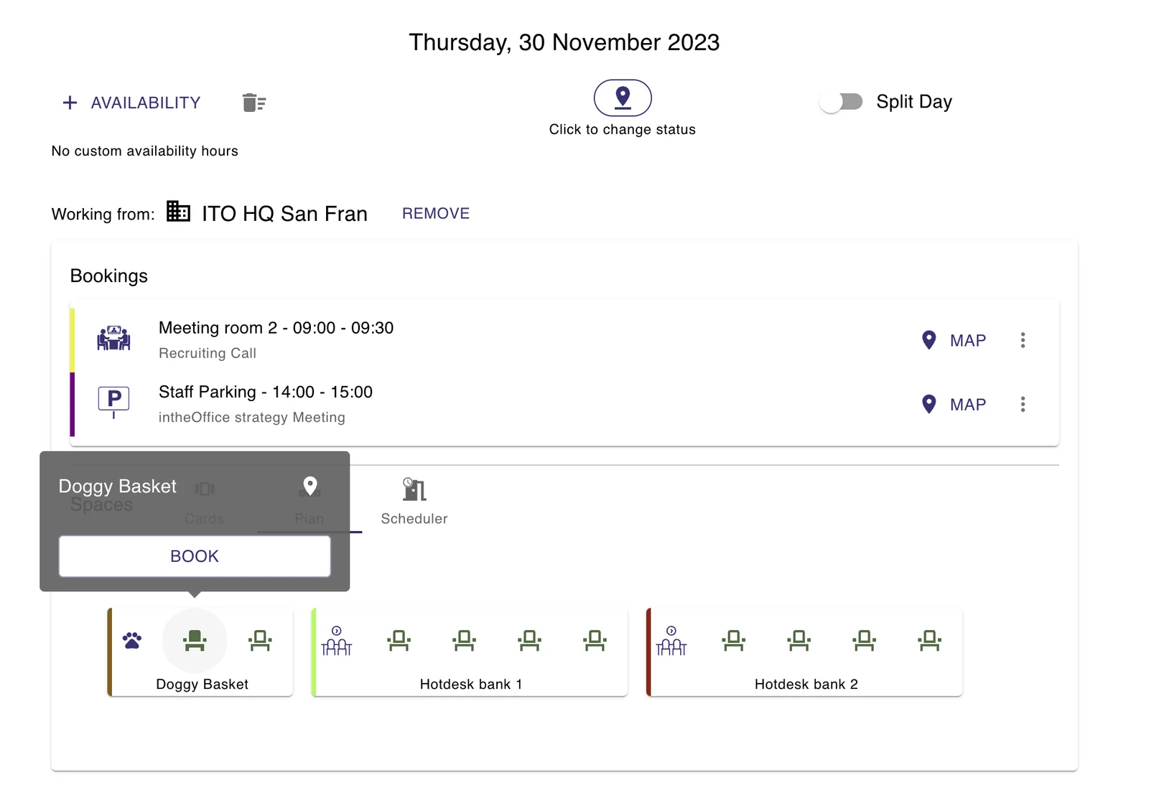Select fourth desk in Hotdesk bank 2

929,640
